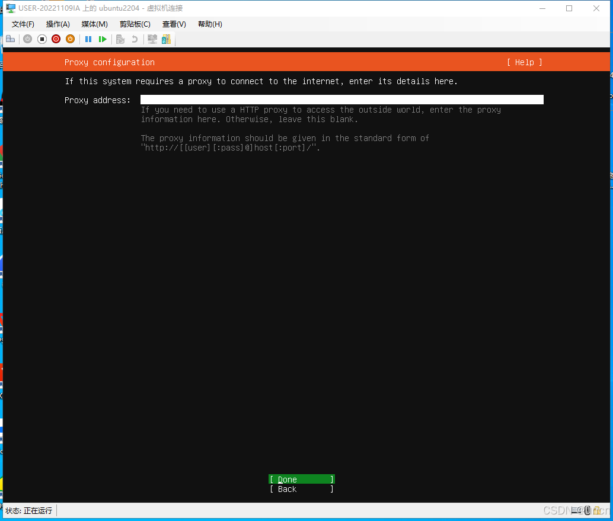Click the lock icon in the status bar

(x=597, y=510)
